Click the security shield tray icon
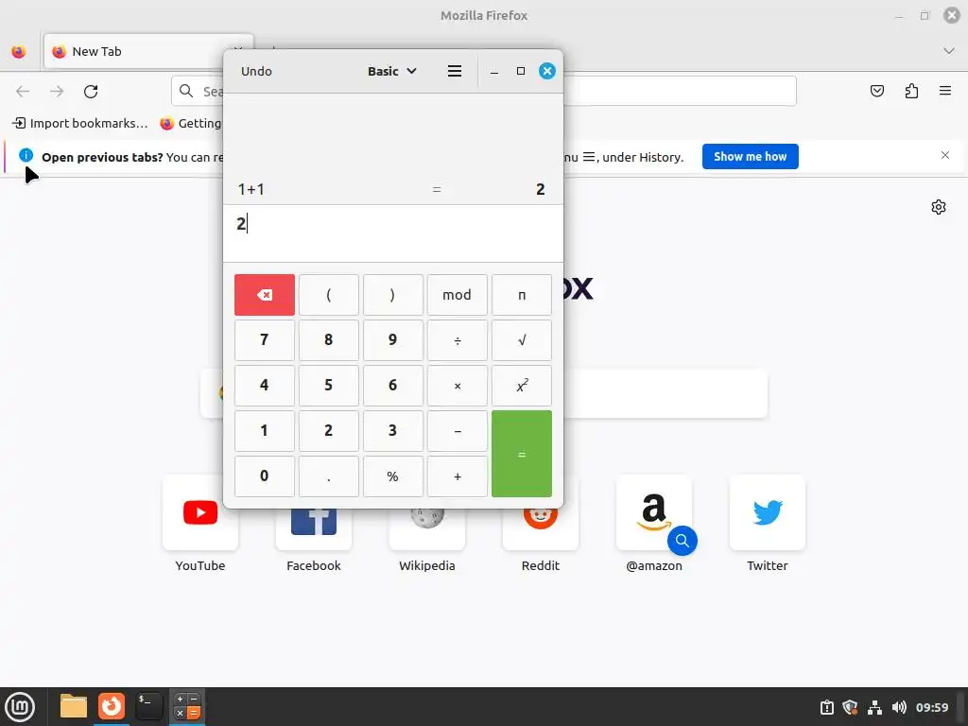Image resolution: width=968 pixels, height=726 pixels. tap(850, 707)
